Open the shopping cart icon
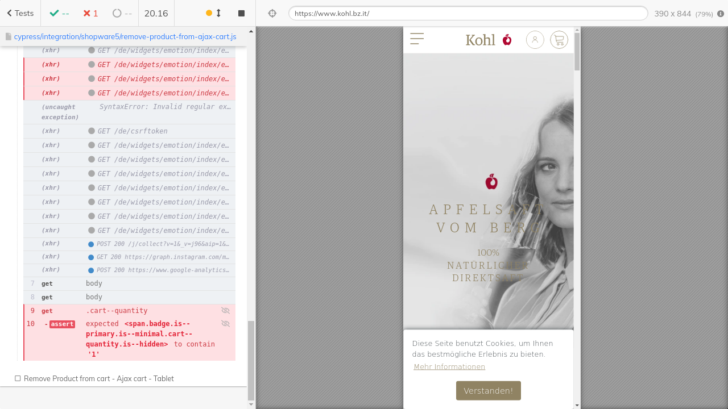The image size is (728, 409). point(559,40)
